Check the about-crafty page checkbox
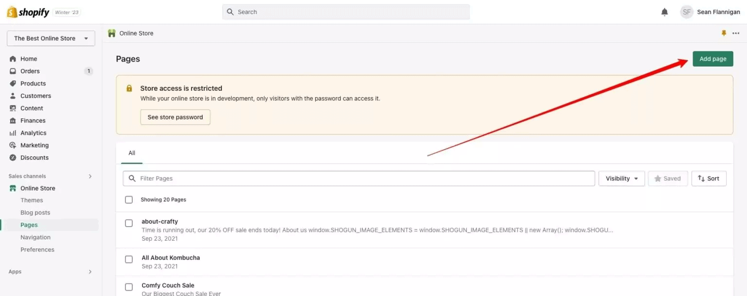747x296 pixels. click(129, 223)
